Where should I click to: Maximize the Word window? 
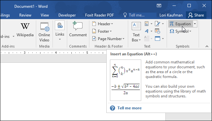click(189, 5)
